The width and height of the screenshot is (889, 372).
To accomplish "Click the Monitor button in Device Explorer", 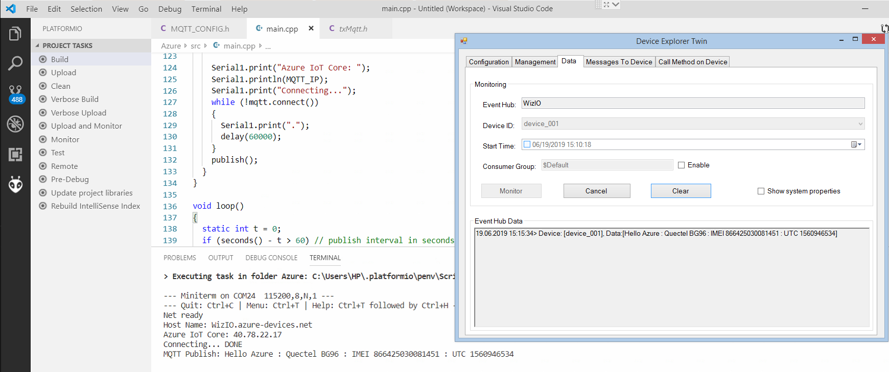I will point(511,191).
